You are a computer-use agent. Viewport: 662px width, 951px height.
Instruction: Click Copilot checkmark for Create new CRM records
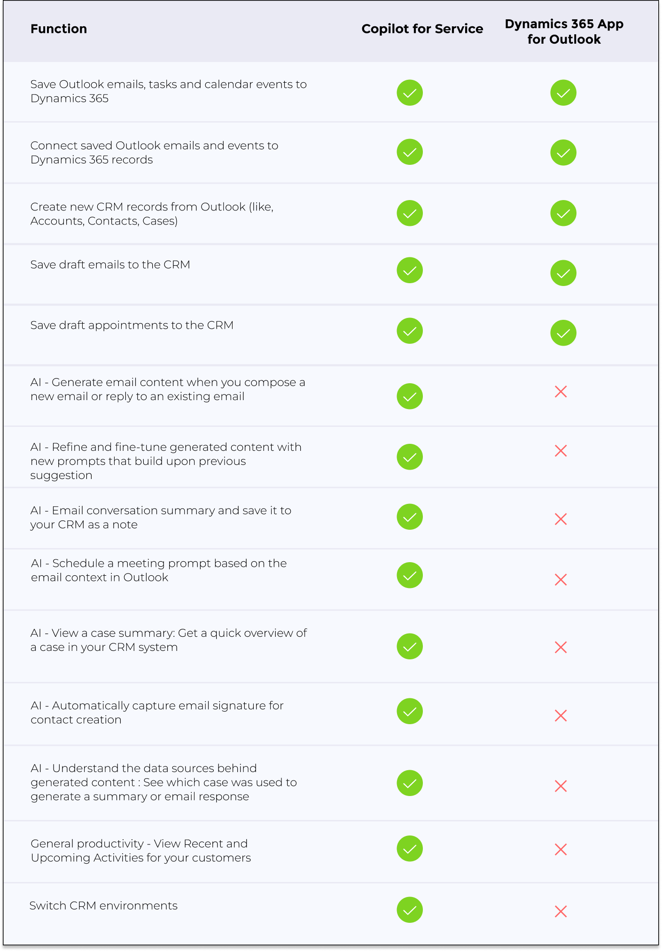[x=410, y=213]
